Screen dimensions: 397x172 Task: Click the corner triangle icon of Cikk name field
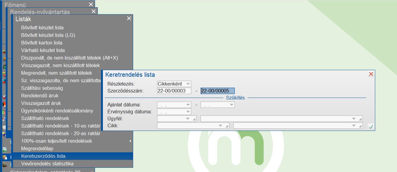[x=360, y=126]
